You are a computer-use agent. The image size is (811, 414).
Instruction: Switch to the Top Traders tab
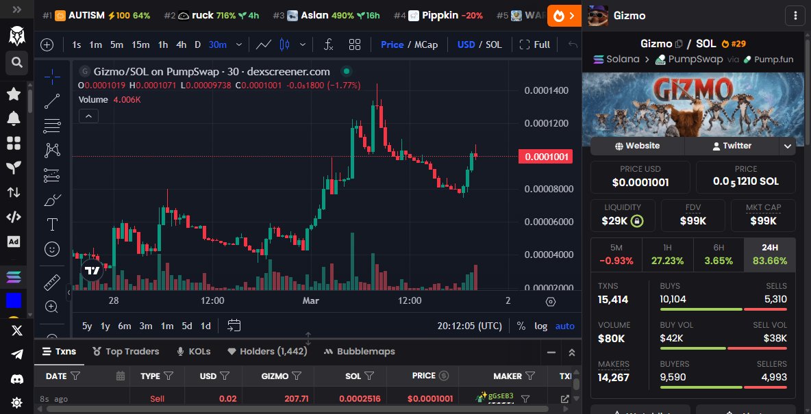point(125,352)
